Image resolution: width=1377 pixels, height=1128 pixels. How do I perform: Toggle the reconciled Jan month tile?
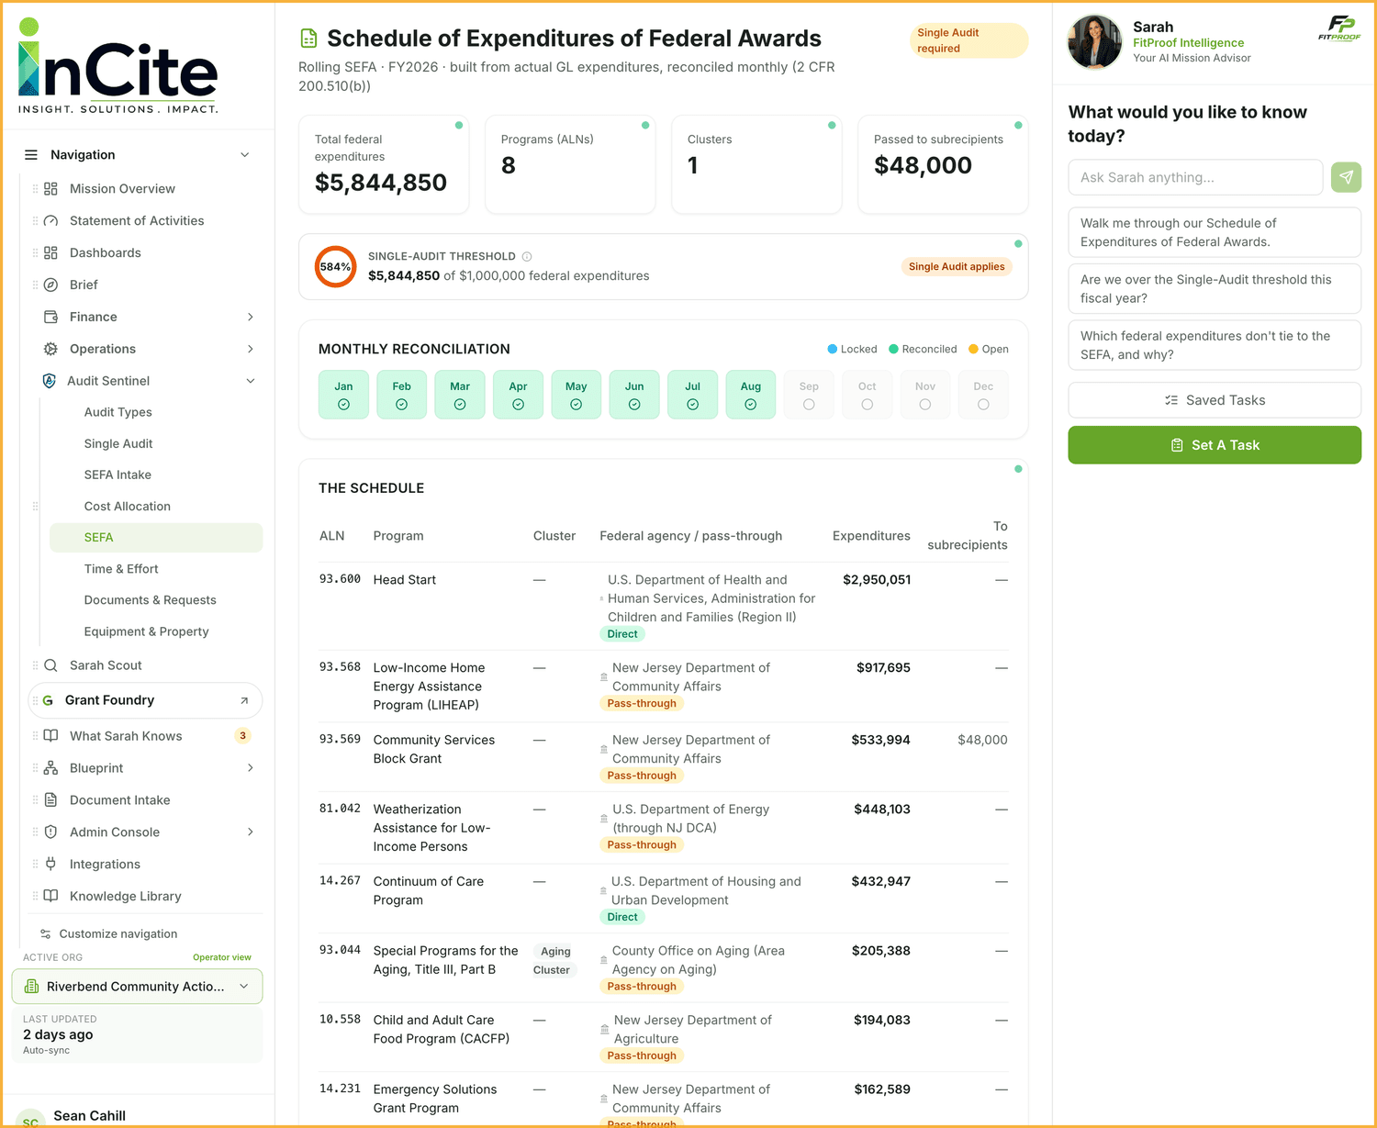pos(343,395)
